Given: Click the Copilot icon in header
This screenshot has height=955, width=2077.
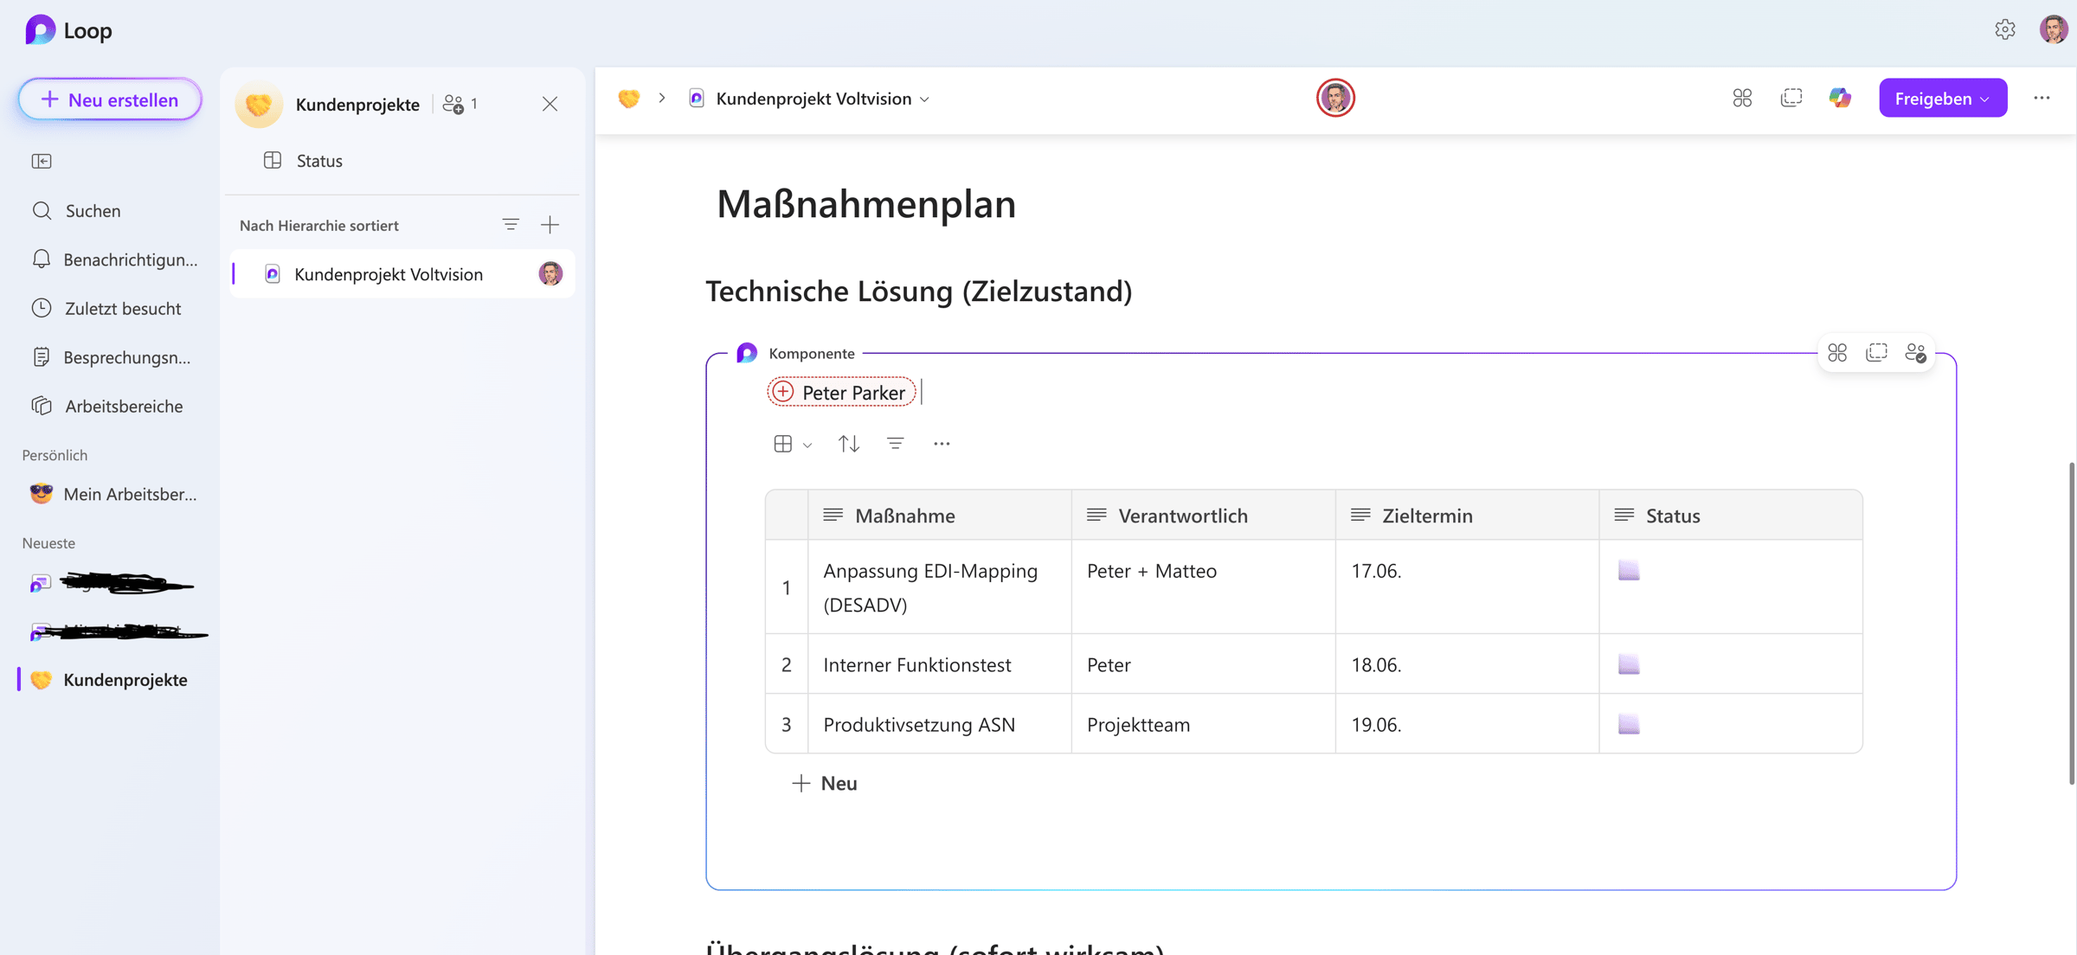Looking at the screenshot, I should pos(1840,99).
